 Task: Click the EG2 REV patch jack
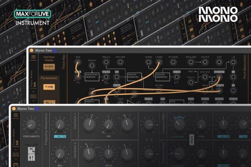coord(176,77)
